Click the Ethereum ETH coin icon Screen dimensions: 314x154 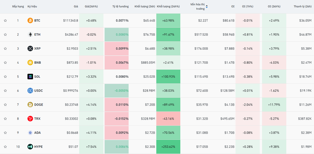30,34
